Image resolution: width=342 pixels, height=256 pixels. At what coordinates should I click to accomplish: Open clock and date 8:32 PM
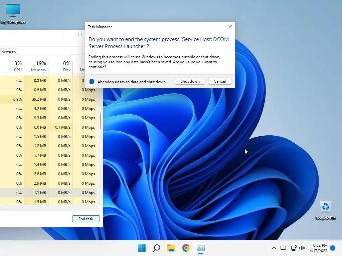coord(318,248)
